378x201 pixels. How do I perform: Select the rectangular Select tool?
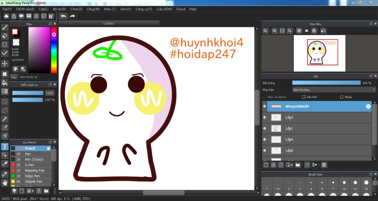coord(4,102)
